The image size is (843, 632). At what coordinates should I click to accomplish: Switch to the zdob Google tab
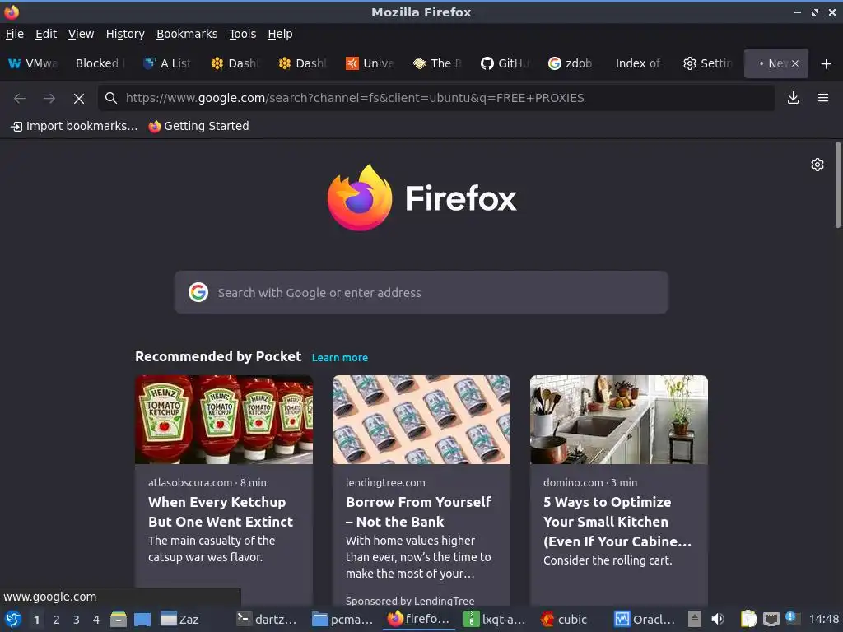pyautogui.click(x=572, y=63)
